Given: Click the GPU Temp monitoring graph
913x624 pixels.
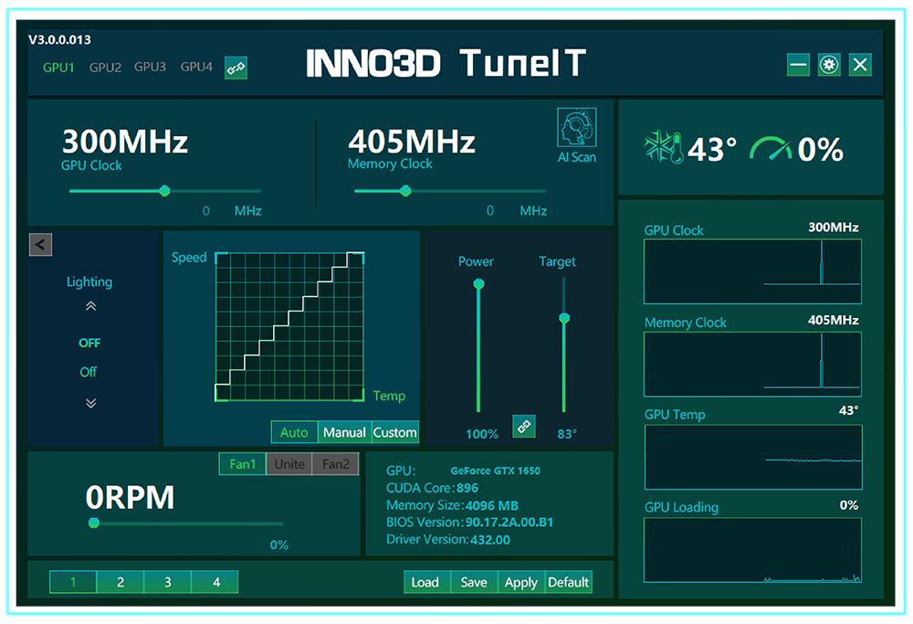Looking at the screenshot, I should point(753,457).
